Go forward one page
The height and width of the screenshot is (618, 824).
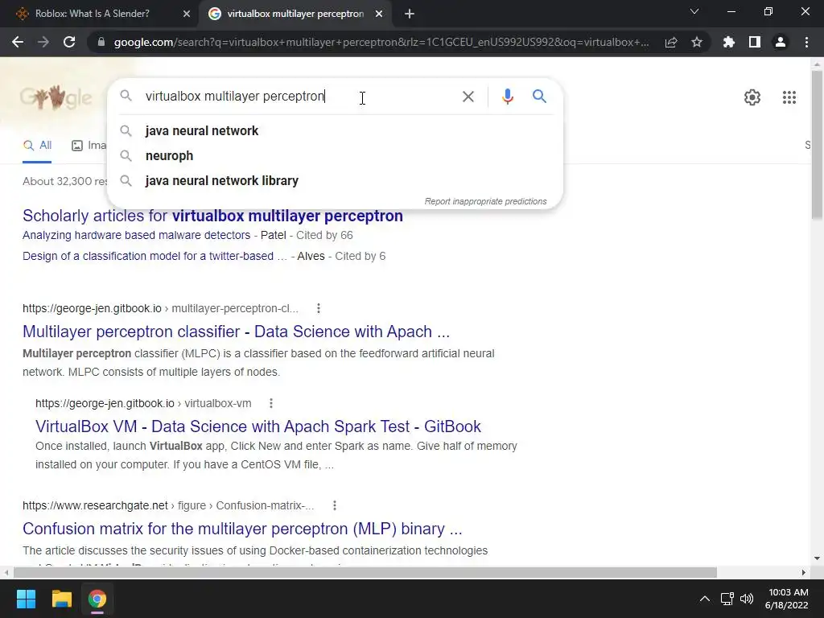click(43, 42)
